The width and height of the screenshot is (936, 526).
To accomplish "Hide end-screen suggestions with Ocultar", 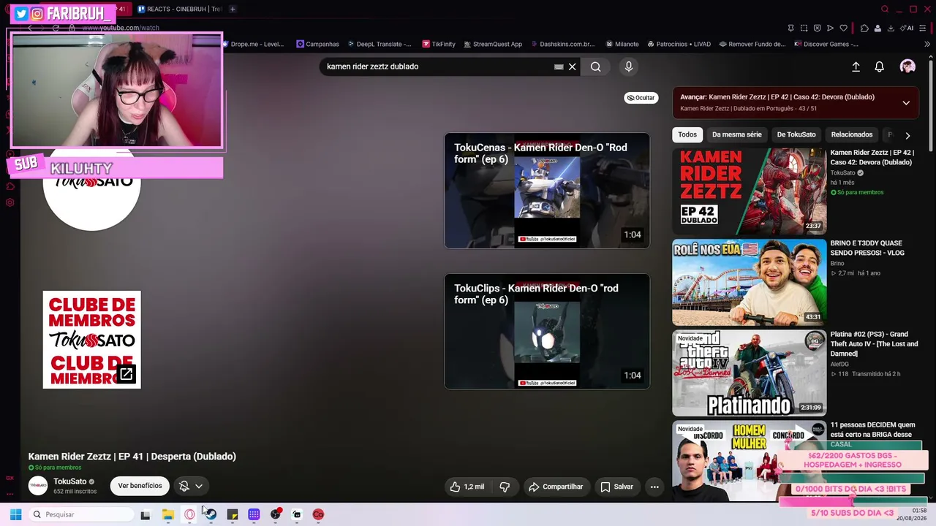I will [641, 98].
